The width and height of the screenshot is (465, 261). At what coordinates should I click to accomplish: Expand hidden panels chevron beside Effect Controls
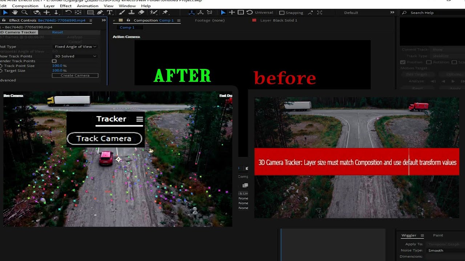pyautogui.click(x=104, y=20)
